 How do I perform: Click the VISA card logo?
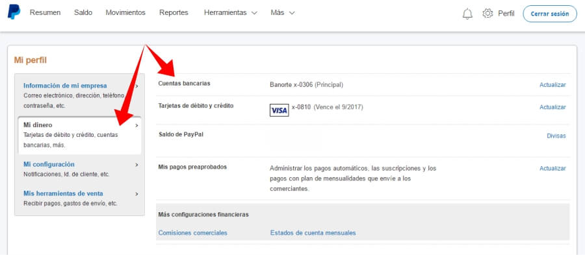click(x=279, y=110)
